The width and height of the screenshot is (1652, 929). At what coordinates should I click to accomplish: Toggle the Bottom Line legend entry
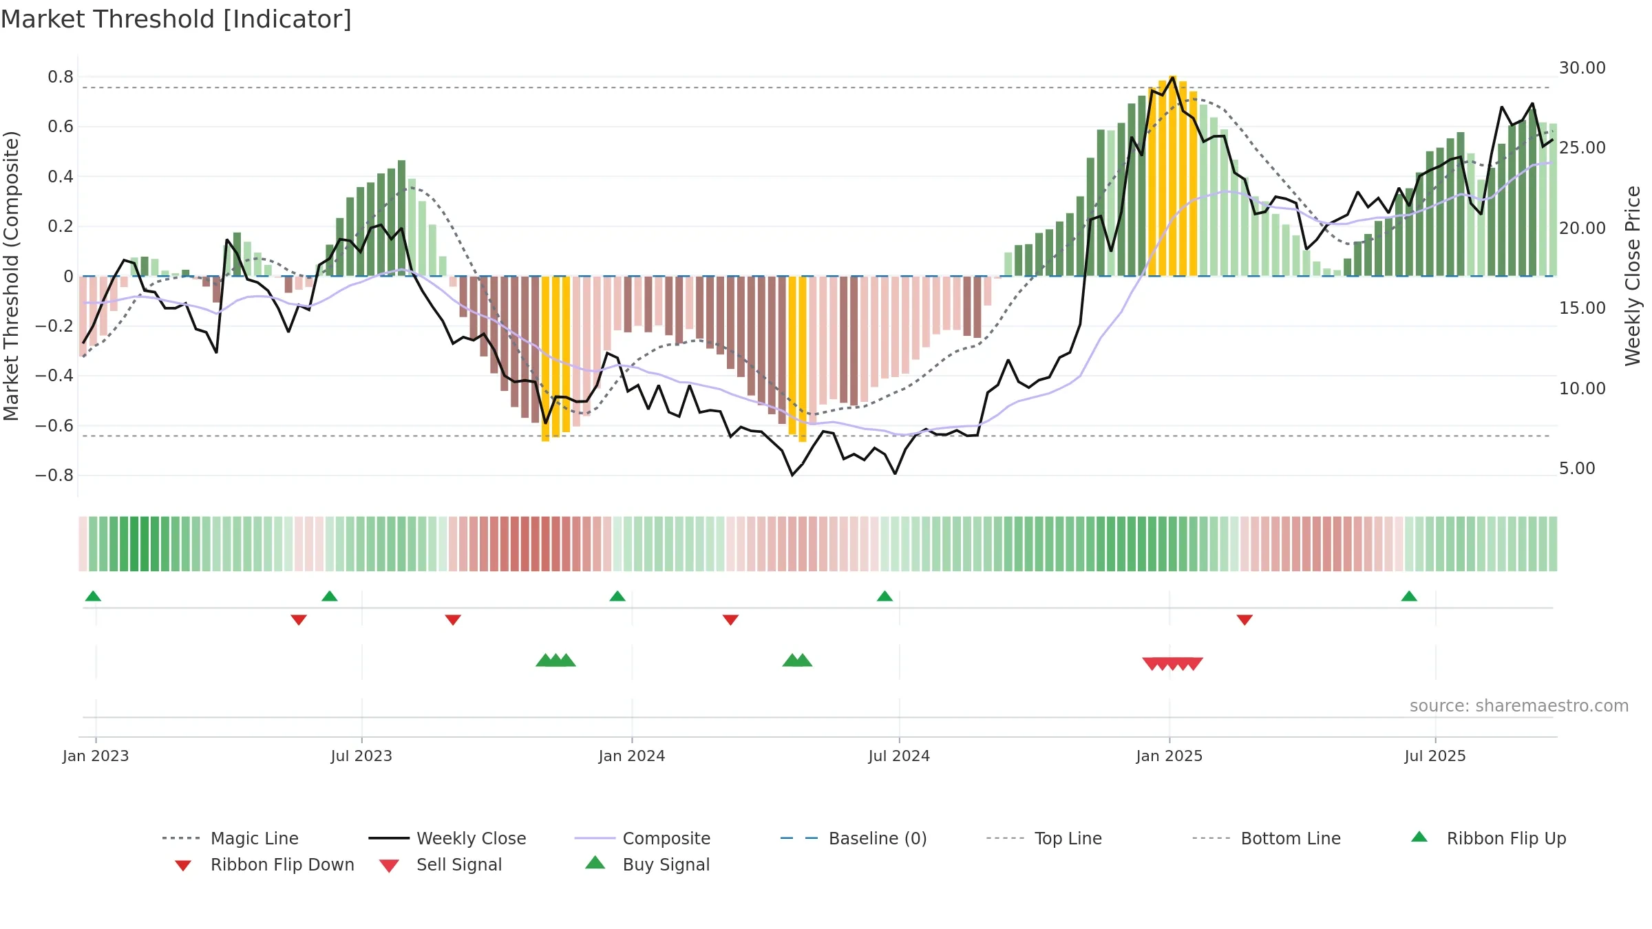tap(1267, 838)
